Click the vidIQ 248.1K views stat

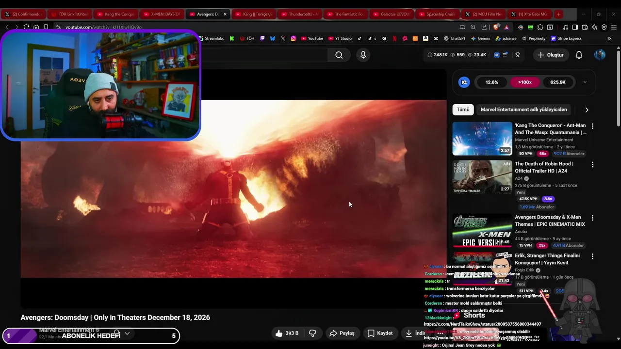(x=437, y=55)
